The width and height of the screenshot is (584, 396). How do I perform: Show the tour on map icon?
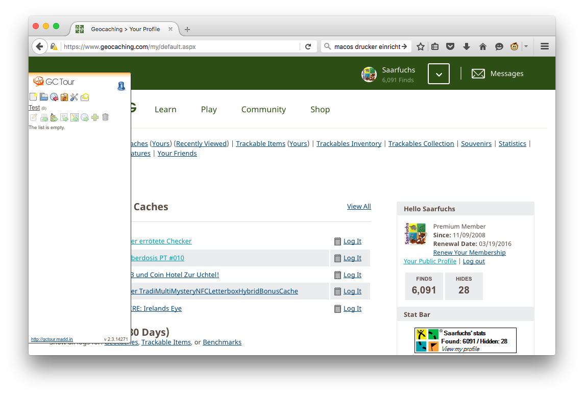click(x=75, y=117)
